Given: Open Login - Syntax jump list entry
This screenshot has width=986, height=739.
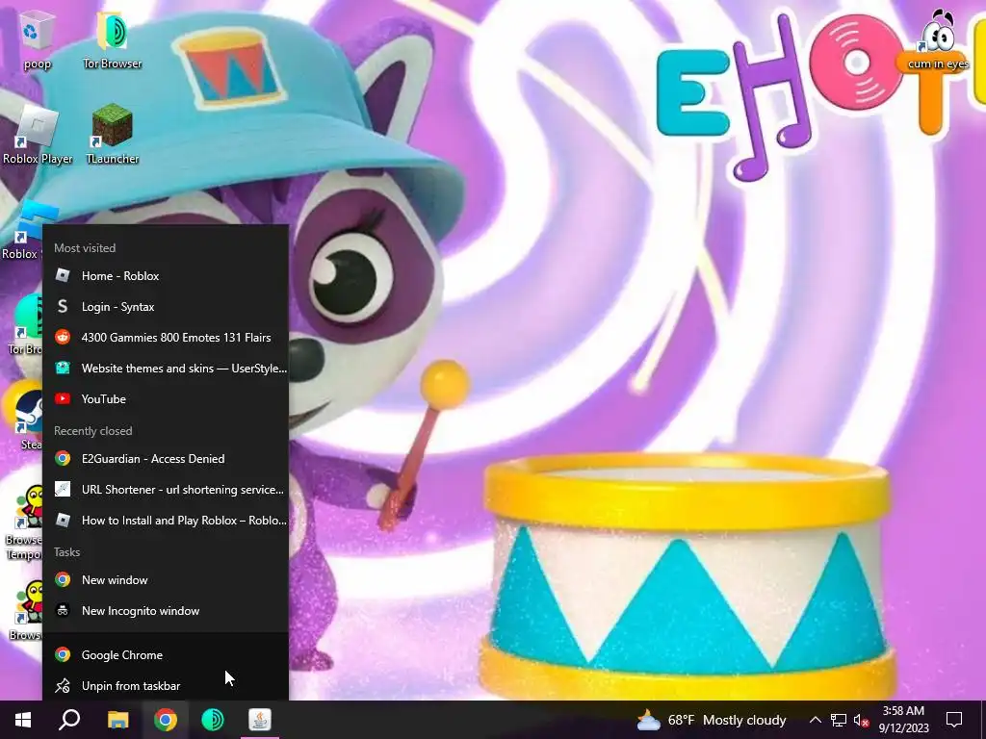Looking at the screenshot, I should point(166,307).
